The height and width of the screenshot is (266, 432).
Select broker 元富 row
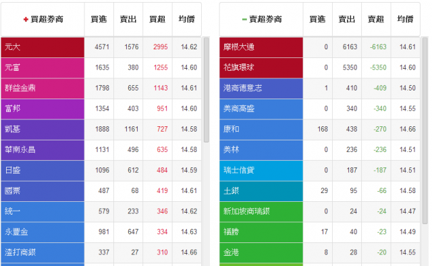(101, 68)
